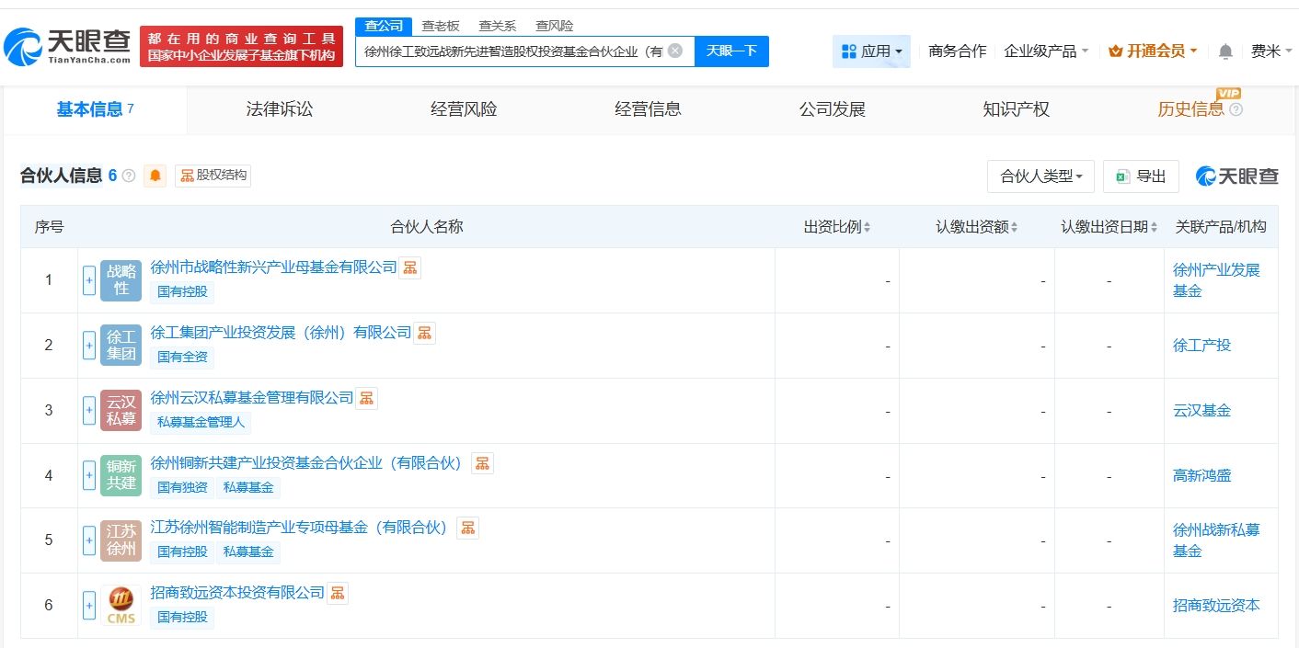Open 徐州市战略性新兴产业母基金有限公司 company link

tap(273, 267)
